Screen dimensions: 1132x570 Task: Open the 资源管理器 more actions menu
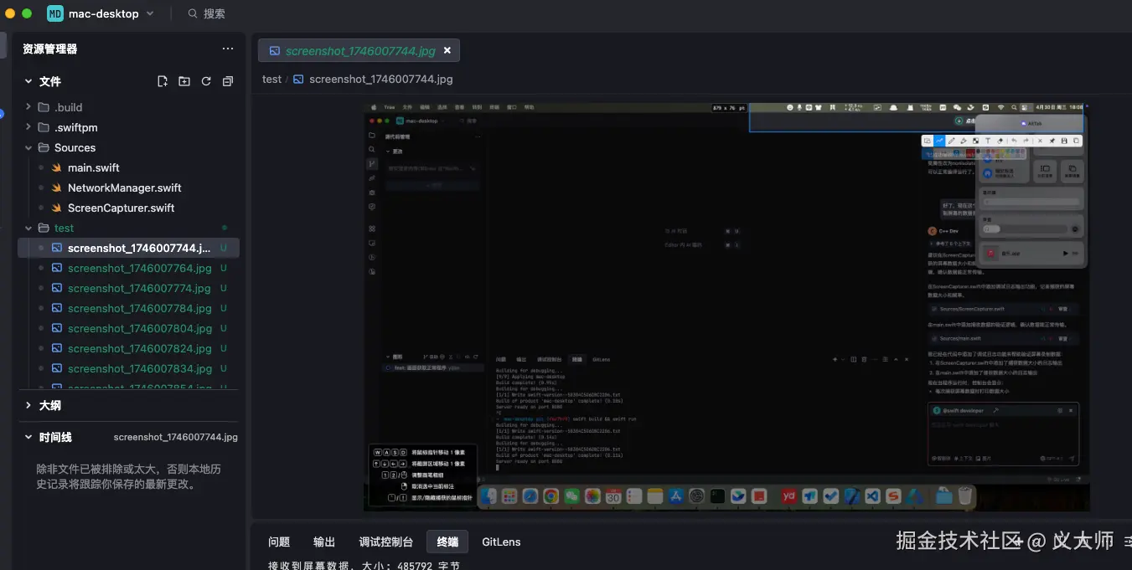(228, 49)
